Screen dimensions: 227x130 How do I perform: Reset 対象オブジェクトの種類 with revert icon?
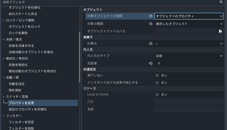tap(151, 16)
